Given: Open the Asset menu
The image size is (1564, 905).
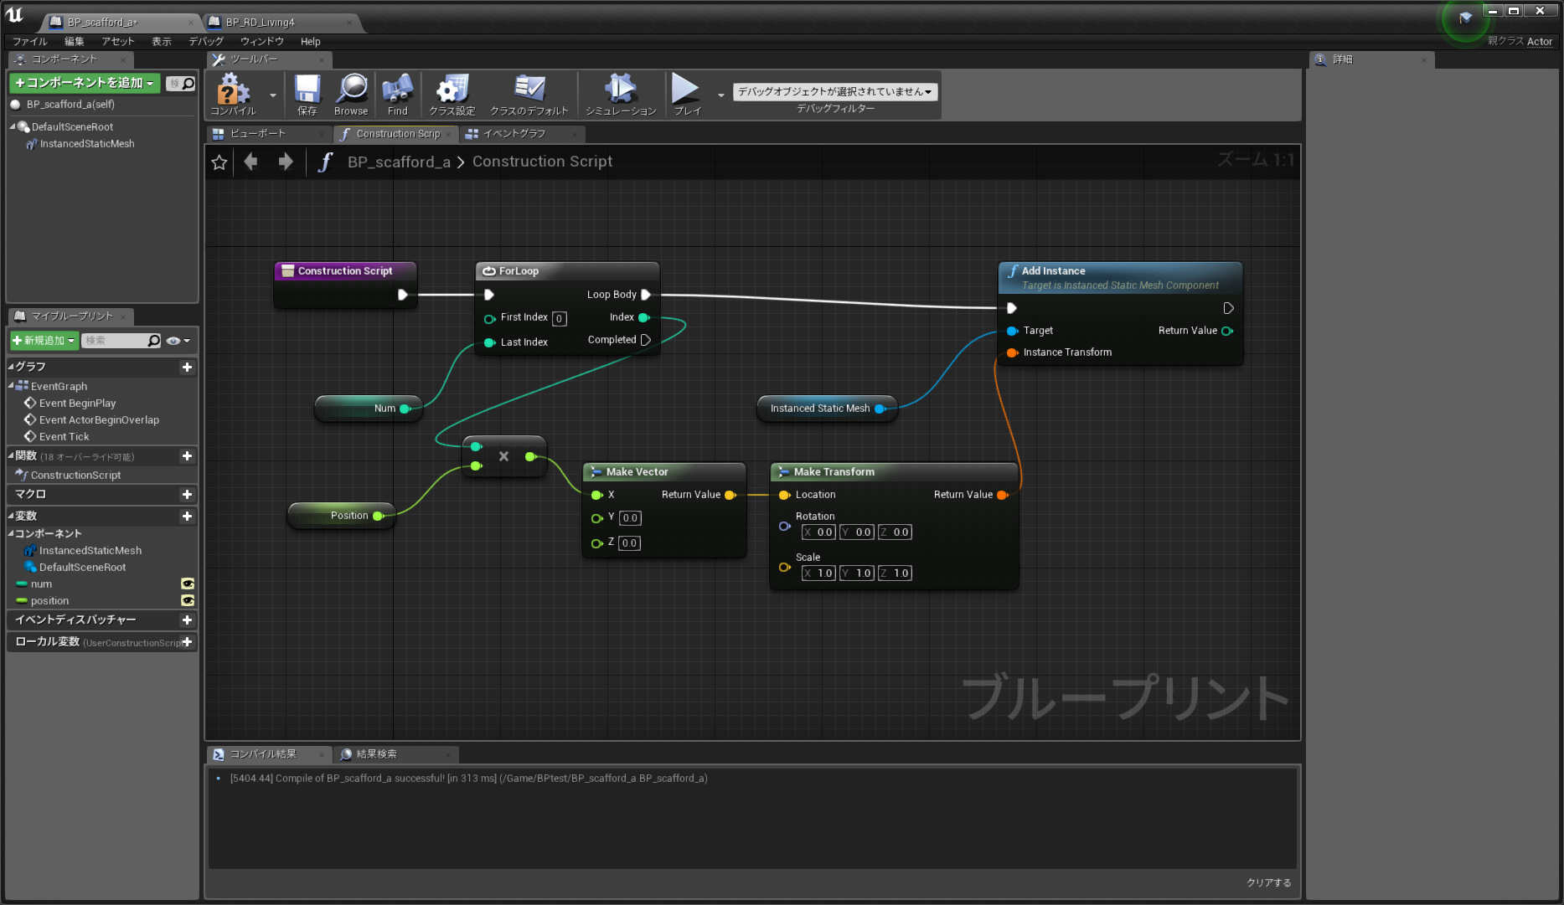Looking at the screenshot, I should point(118,42).
